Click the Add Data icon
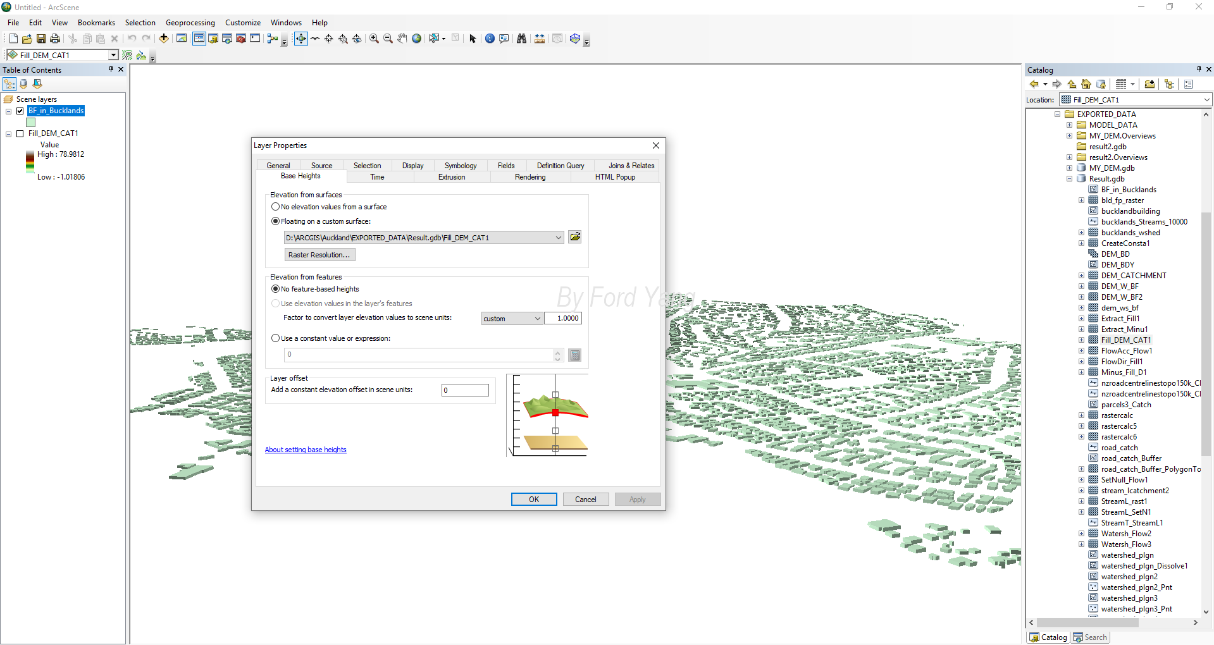 coord(164,39)
